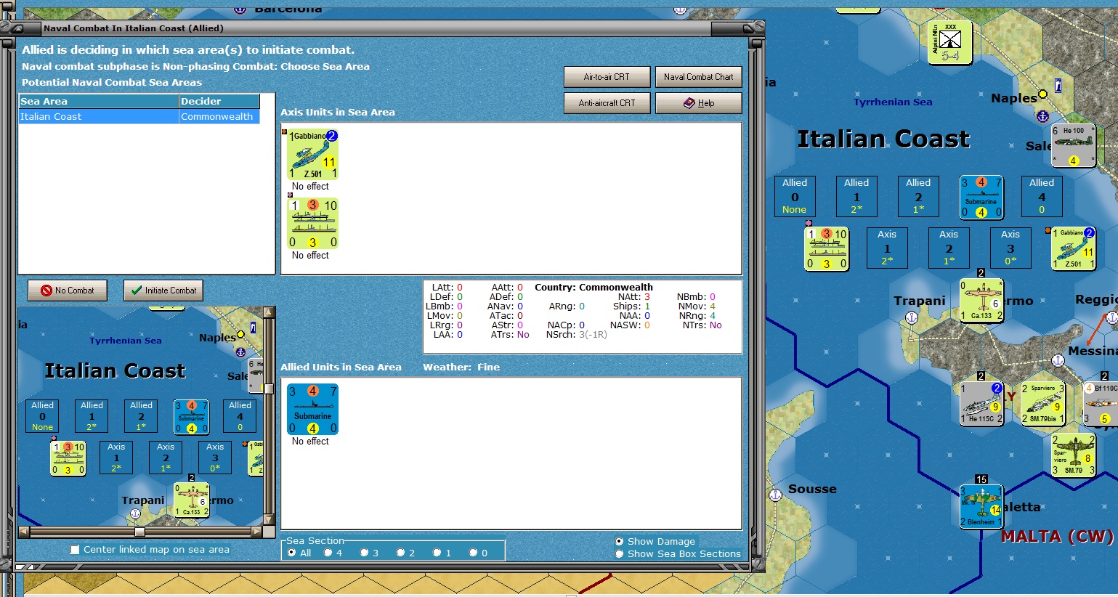Choose the Show Damage option
The width and height of the screenshot is (1118, 597).
click(620, 541)
